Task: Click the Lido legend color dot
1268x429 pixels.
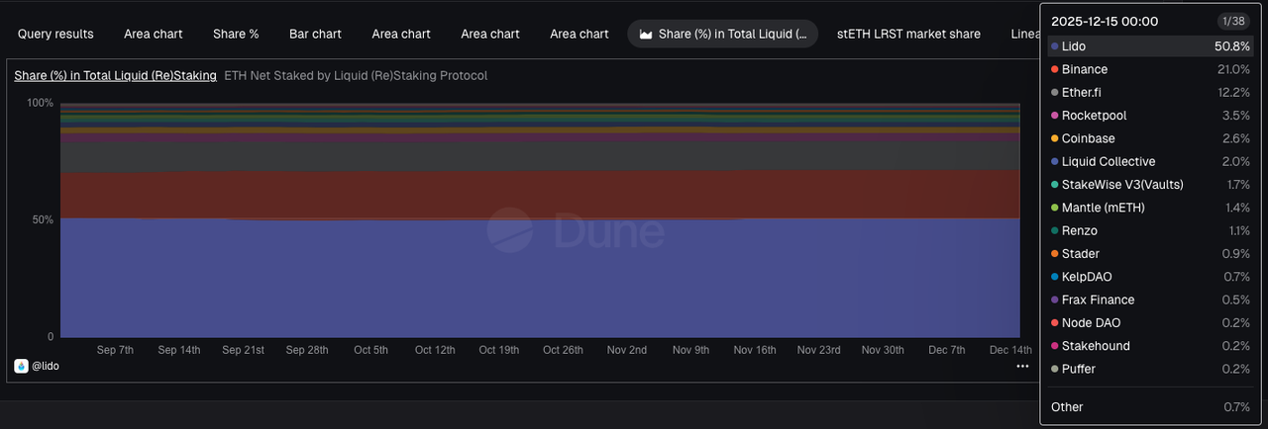Action: coord(1055,46)
